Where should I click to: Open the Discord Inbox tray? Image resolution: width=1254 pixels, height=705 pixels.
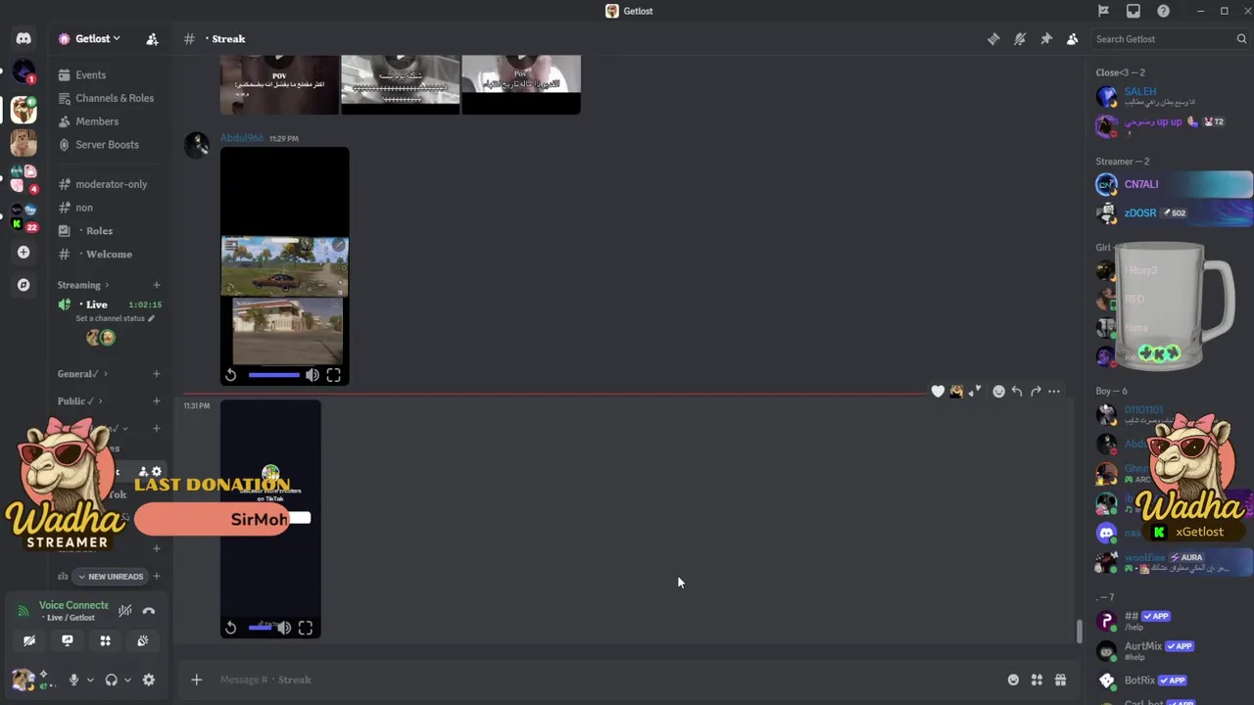(x=1133, y=11)
